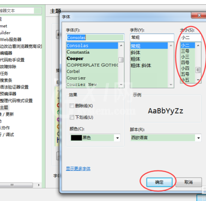Select 常规 in the font style list
The width and height of the screenshot is (206, 201).
tap(149, 46)
